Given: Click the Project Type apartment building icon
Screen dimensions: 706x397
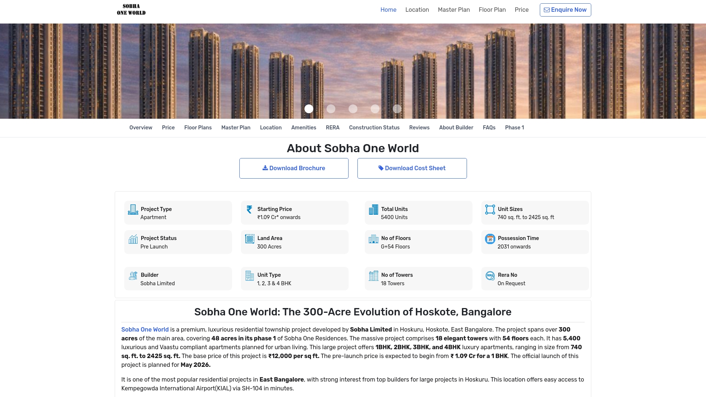Looking at the screenshot, I should [x=133, y=210].
